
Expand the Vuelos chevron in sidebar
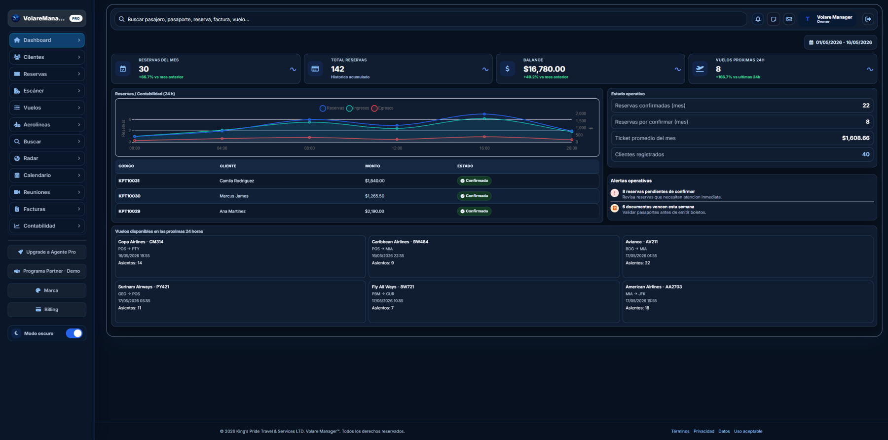(79, 108)
